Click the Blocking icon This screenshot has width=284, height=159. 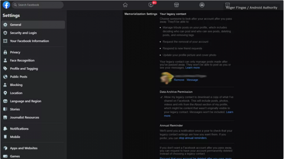tap(5, 85)
